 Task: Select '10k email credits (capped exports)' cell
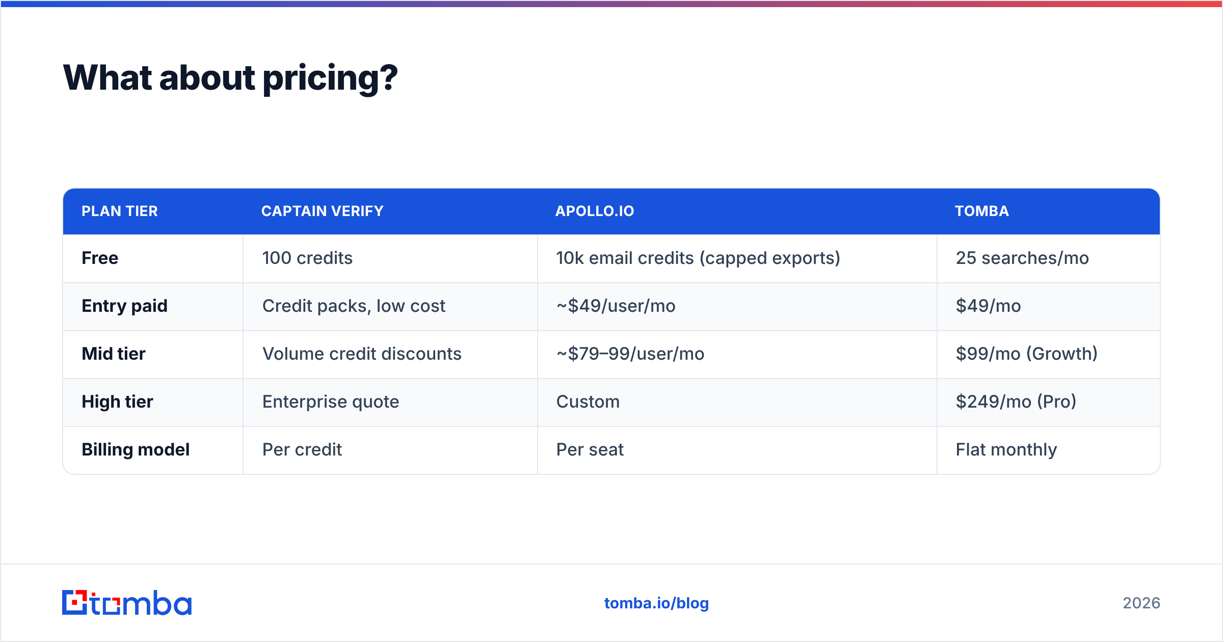click(737, 258)
